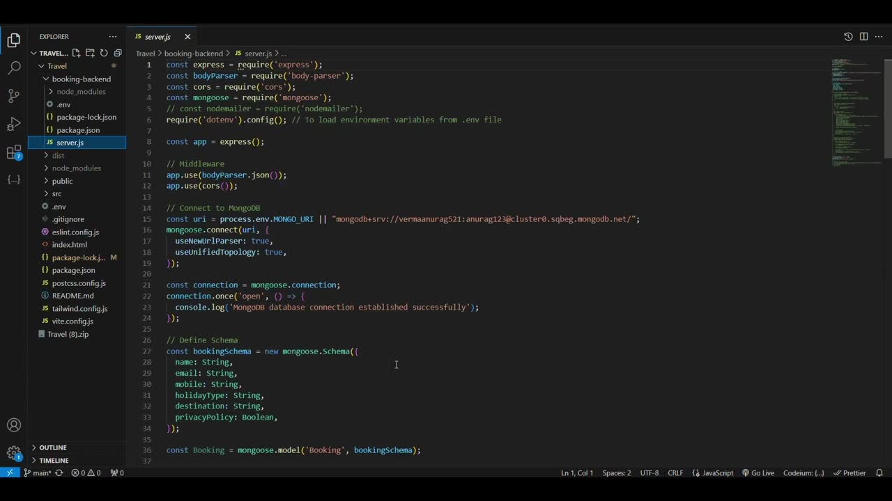The width and height of the screenshot is (892, 501).
Task: Open eslint.config.js file
Action: coord(75,232)
